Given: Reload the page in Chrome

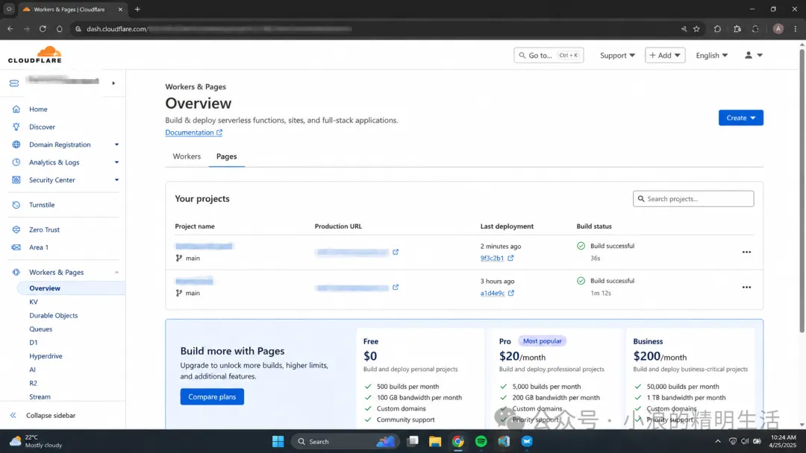Looking at the screenshot, I should coord(43,29).
